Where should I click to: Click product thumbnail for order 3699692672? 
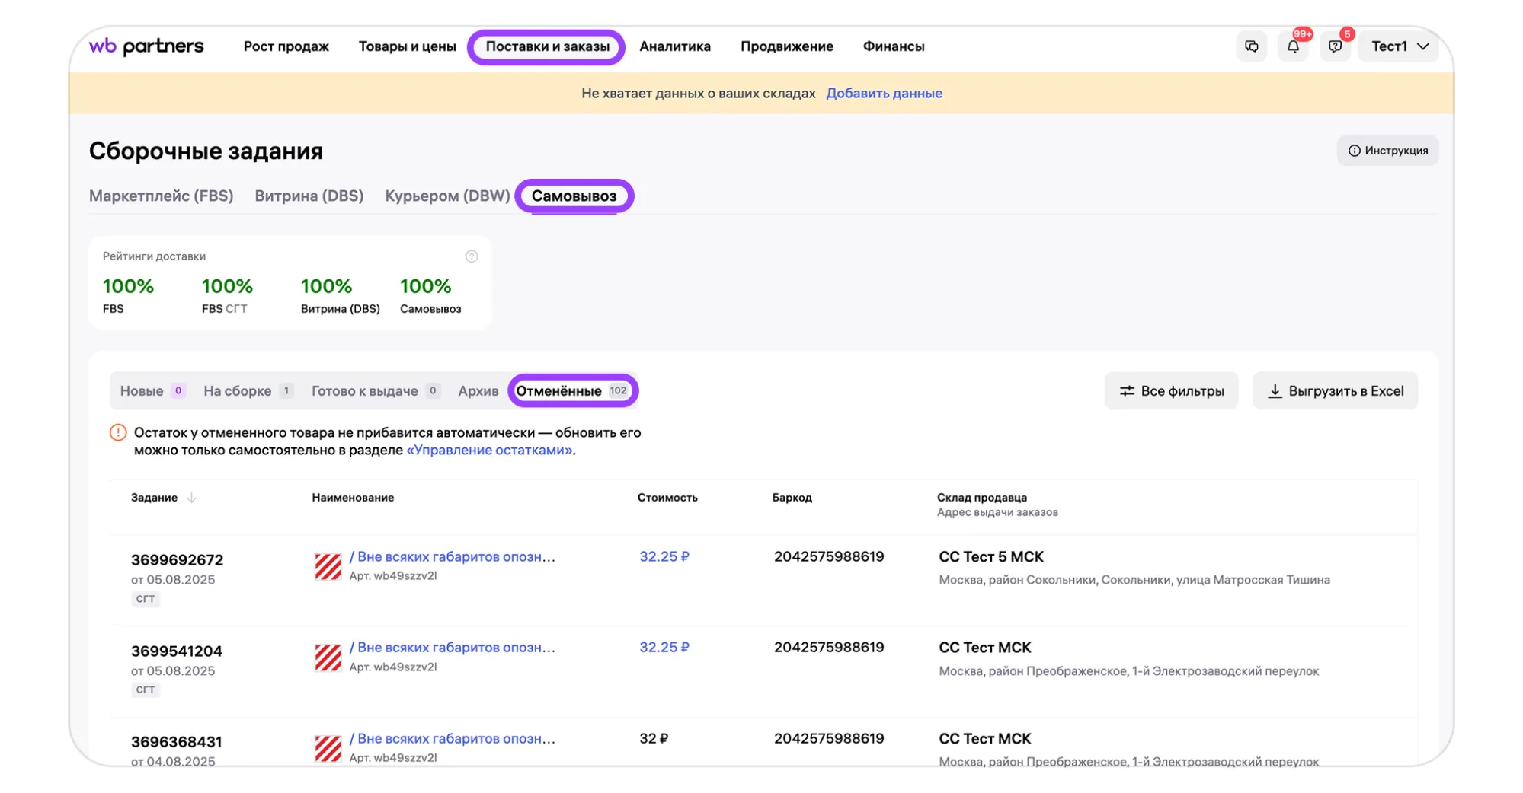[x=328, y=565]
